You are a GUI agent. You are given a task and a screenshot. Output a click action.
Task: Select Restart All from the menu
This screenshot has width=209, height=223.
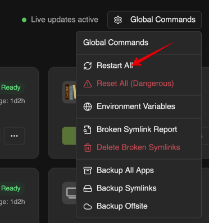tap(139, 66)
